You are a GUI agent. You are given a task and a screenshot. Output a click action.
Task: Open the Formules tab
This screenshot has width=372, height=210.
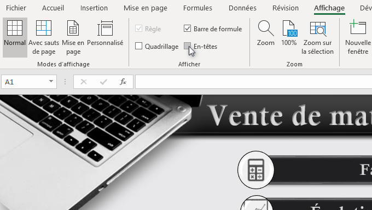pos(197,8)
